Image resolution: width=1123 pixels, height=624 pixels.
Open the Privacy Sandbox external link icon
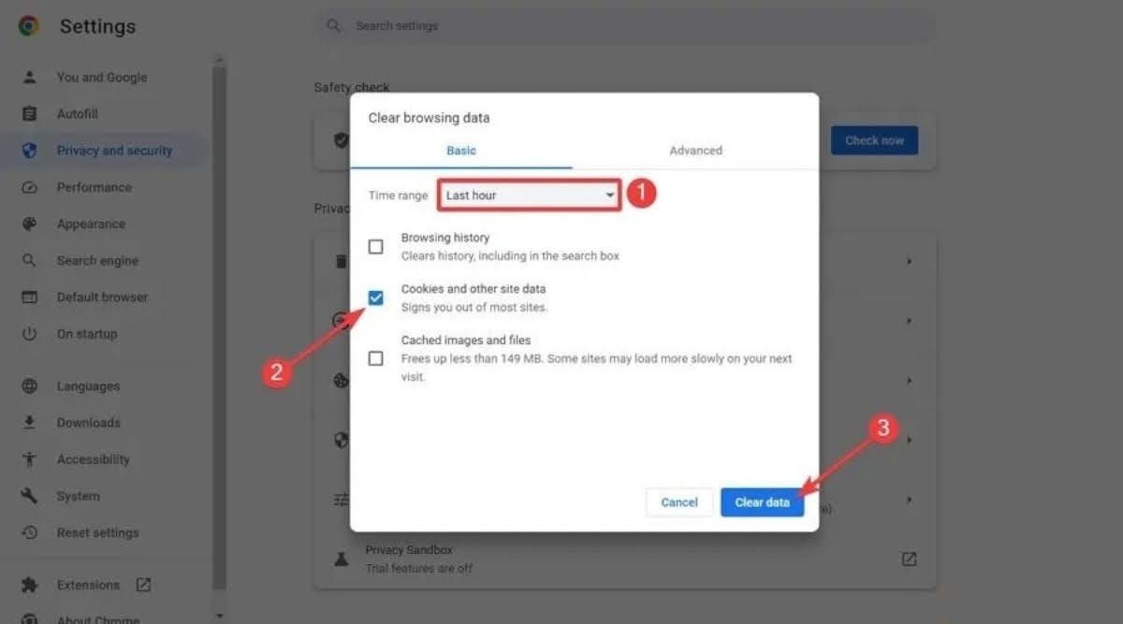(x=909, y=559)
